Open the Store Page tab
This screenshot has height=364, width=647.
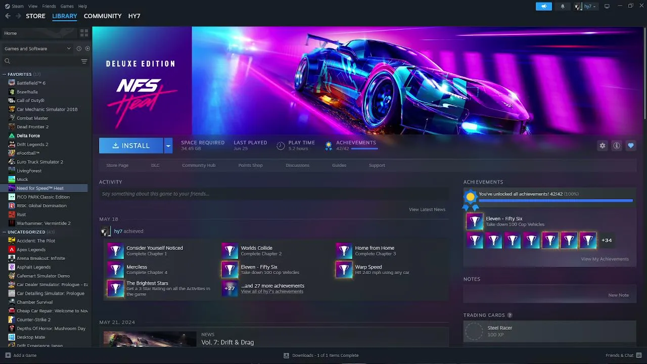pyautogui.click(x=117, y=165)
